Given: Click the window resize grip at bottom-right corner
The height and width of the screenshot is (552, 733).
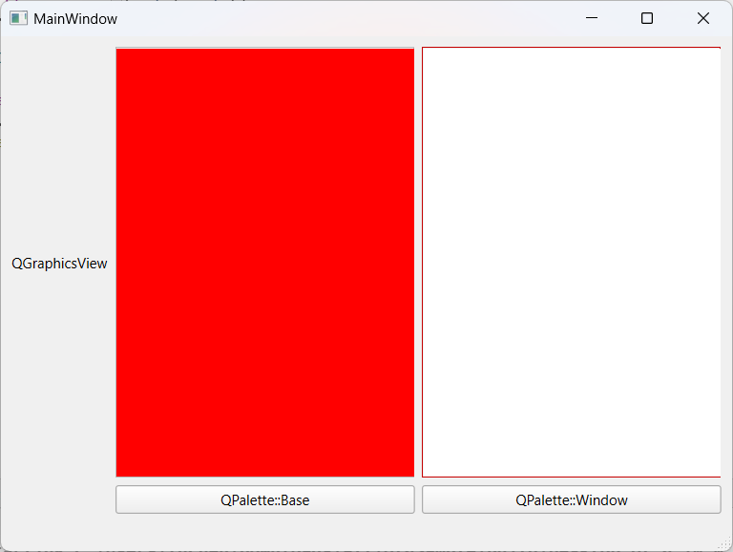Looking at the screenshot, I should 725,544.
